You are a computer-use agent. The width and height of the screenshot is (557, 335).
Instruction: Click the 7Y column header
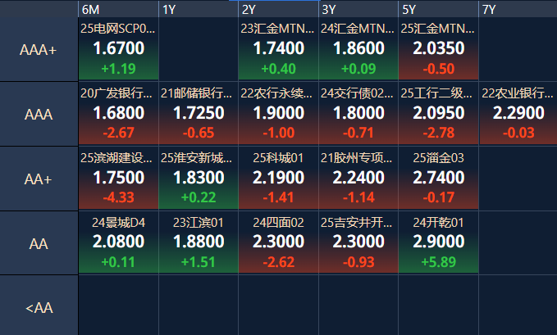tap(518, 9)
